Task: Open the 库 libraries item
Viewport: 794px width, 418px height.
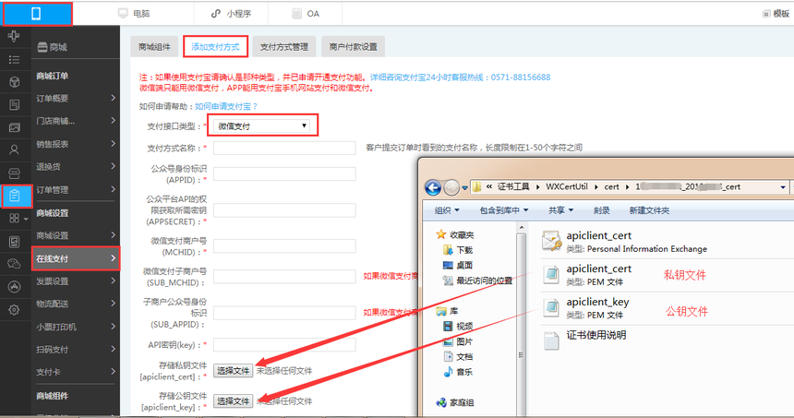Action: [447, 311]
